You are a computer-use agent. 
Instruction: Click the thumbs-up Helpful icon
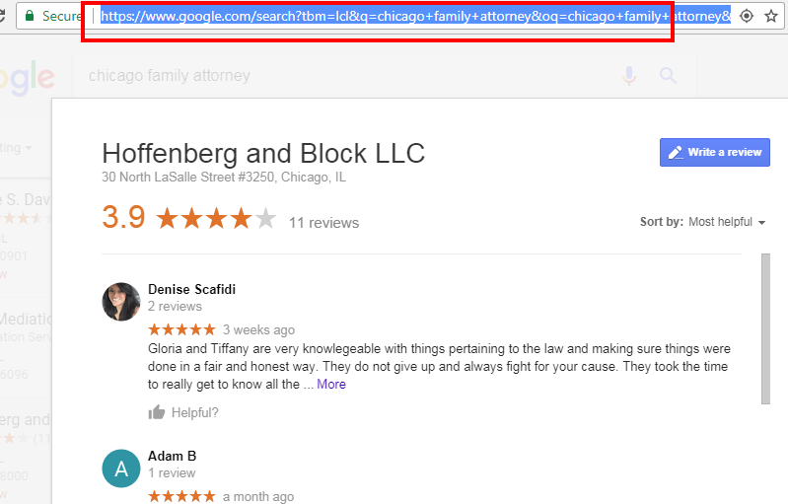(x=156, y=412)
